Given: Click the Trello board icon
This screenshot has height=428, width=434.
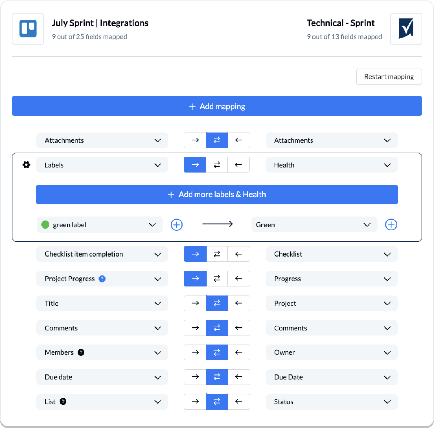Looking at the screenshot, I should (x=28, y=28).
